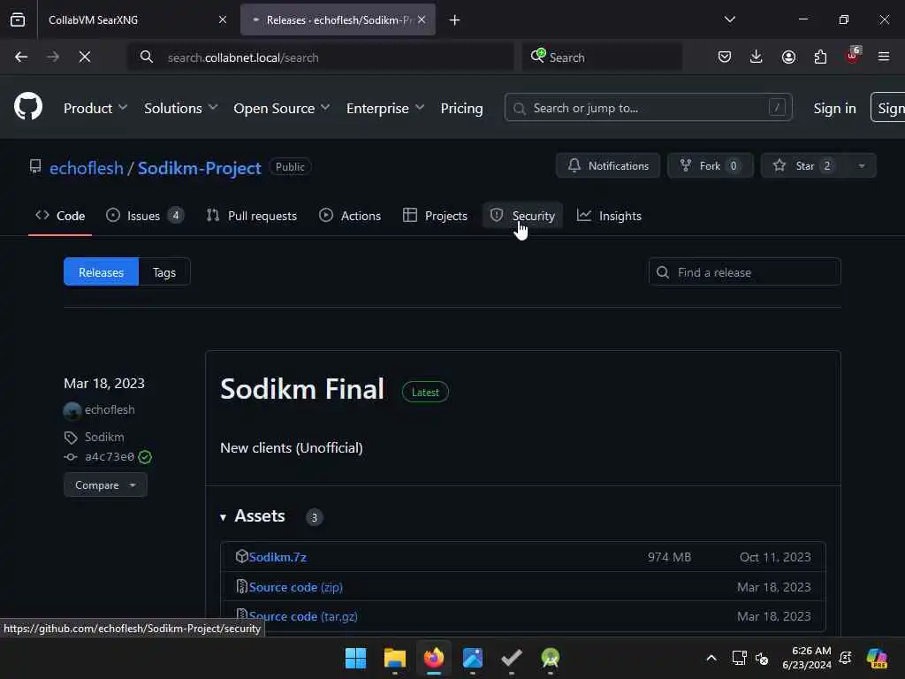List all tabs dropdown
Viewport: 905px width, 679px height.
[729, 19]
